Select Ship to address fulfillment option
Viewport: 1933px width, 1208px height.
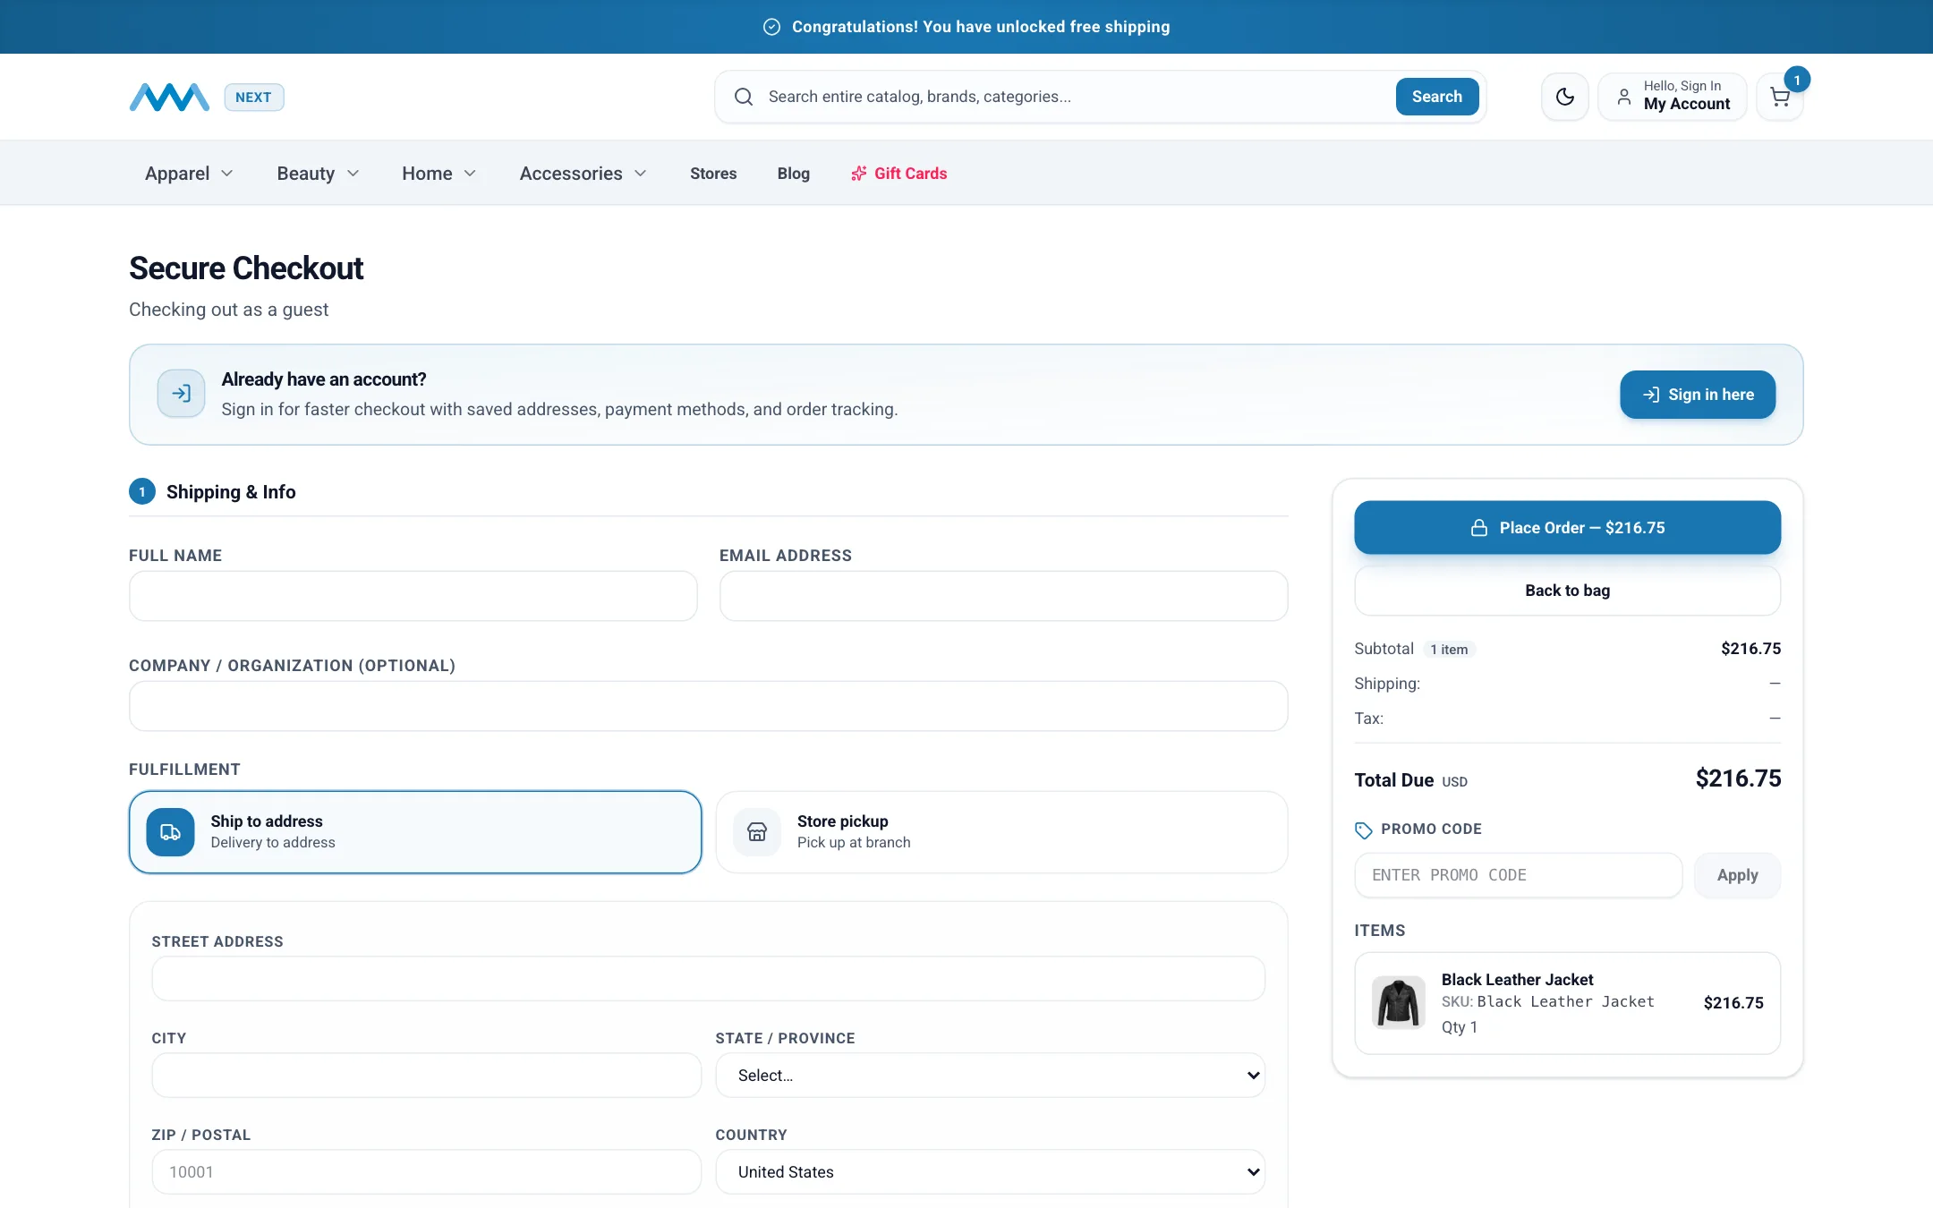point(415,832)
